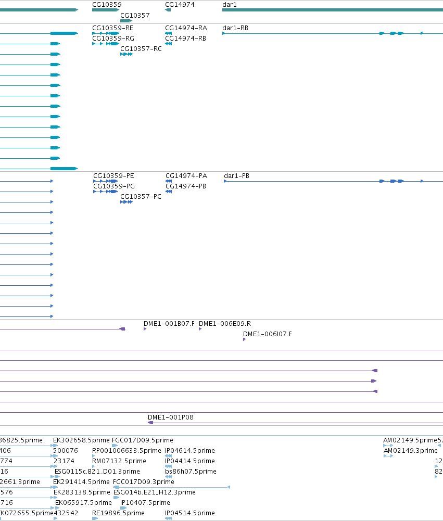This screenshot has height=521, width=443.
Task: Select protein CG10359-PE
Action: tap(105, 181)
